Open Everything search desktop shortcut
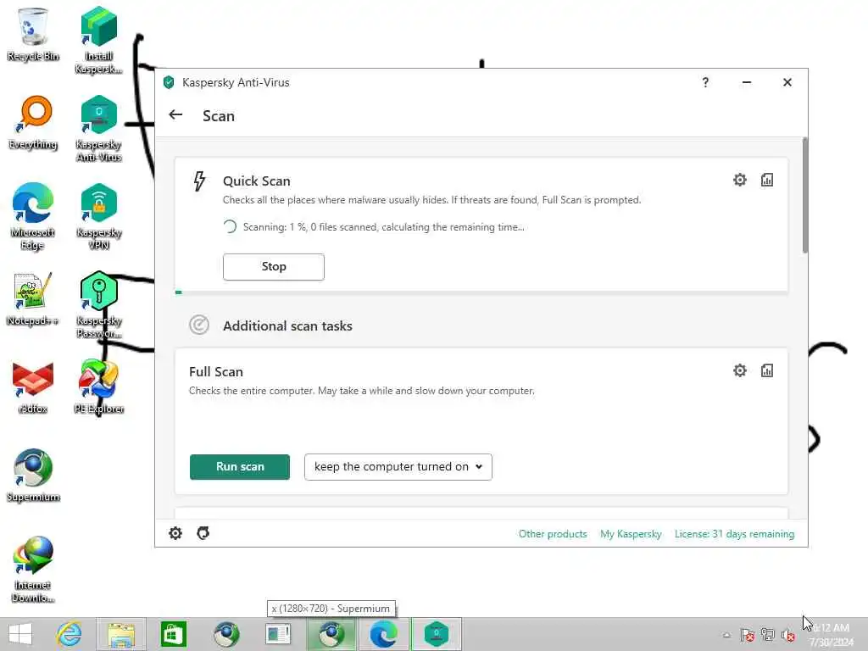Screen dimensions: 868x651 [33, 122]
